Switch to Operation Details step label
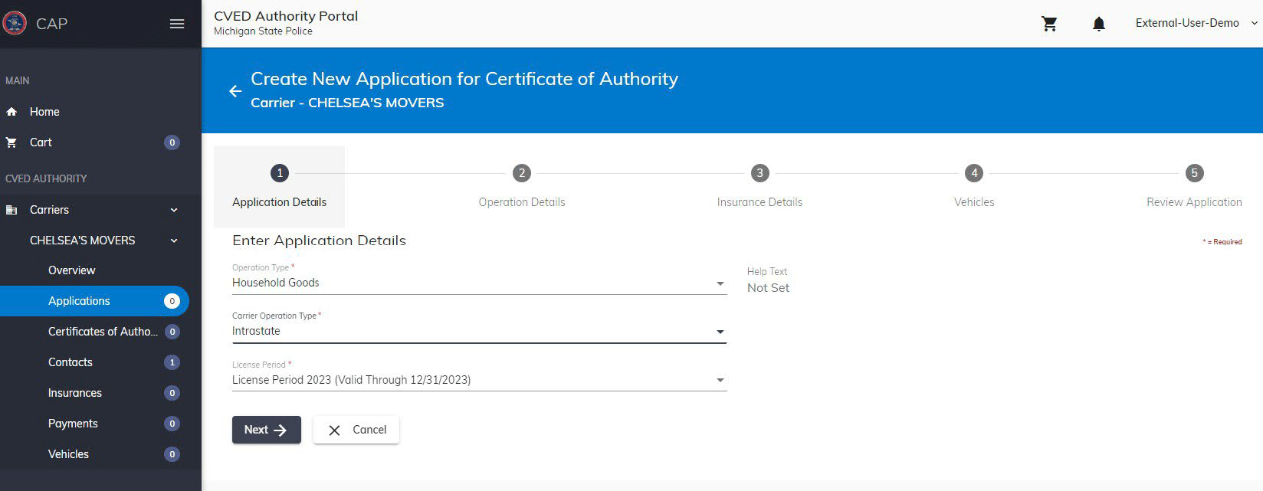Image resolution: width=1263 pixels, height=491 pixels. click(522, 202)
